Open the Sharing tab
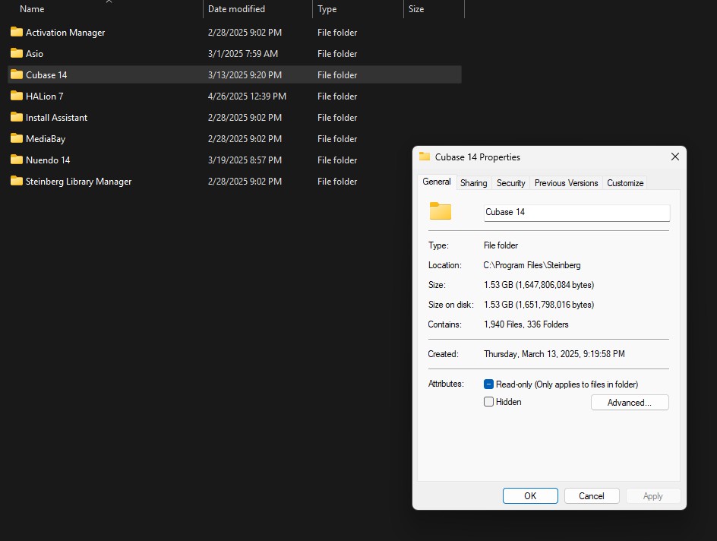The image size is (717, 541). click(473, 183)
